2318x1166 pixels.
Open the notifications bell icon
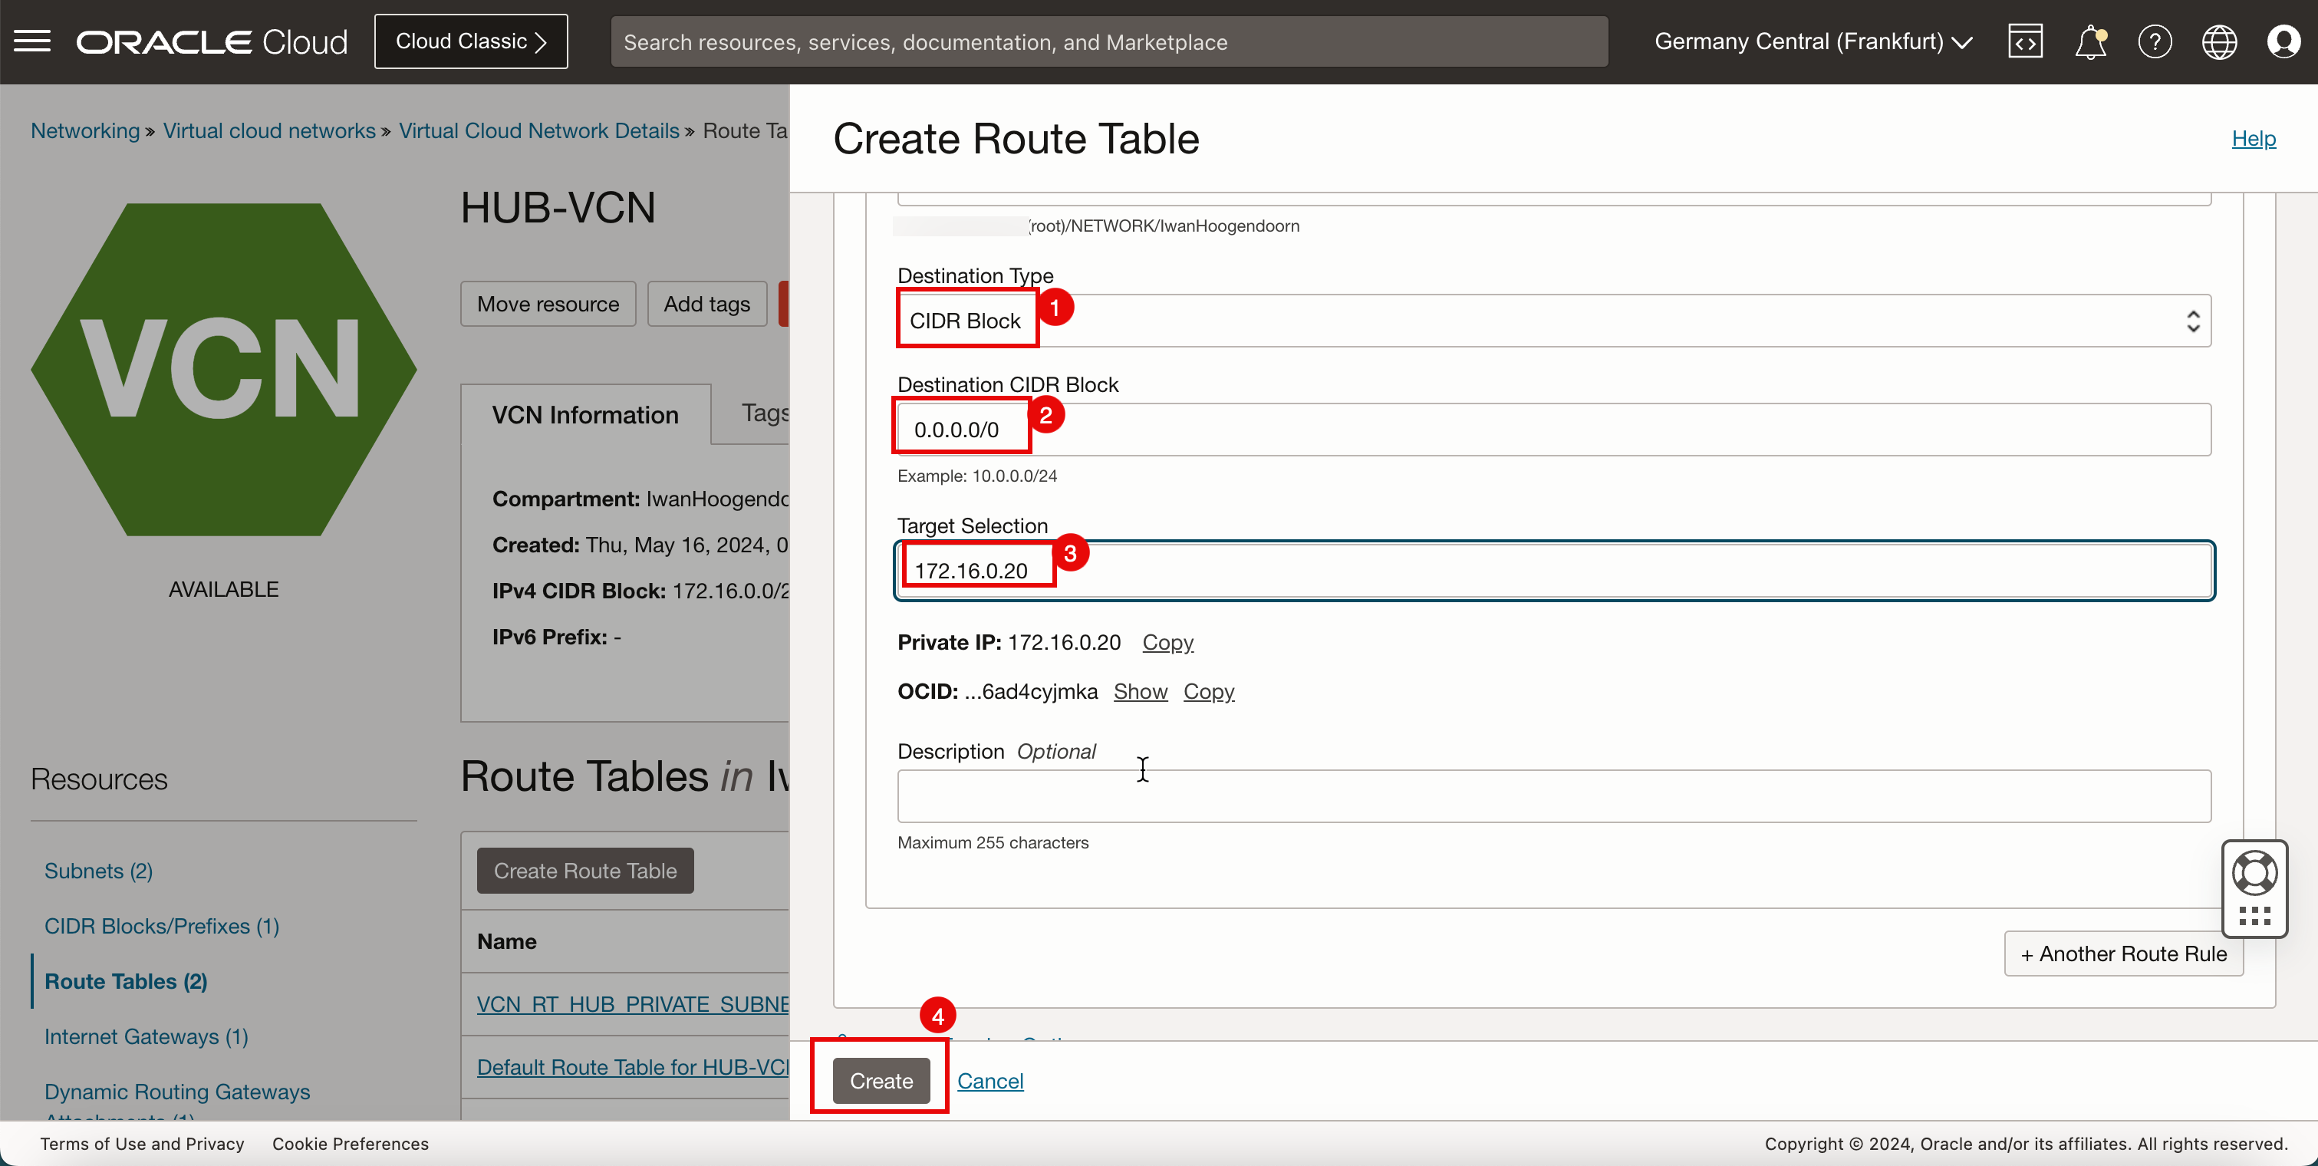point(2089,41)
